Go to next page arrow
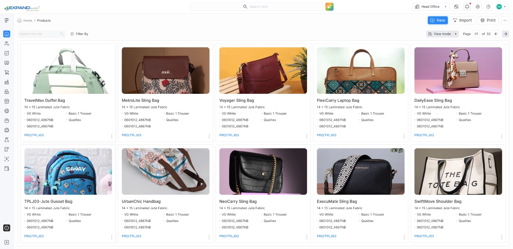 click(x=505, y=34)
